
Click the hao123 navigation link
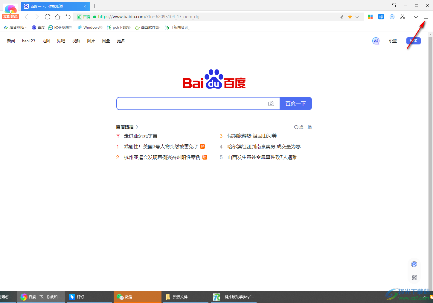(29, 41)
